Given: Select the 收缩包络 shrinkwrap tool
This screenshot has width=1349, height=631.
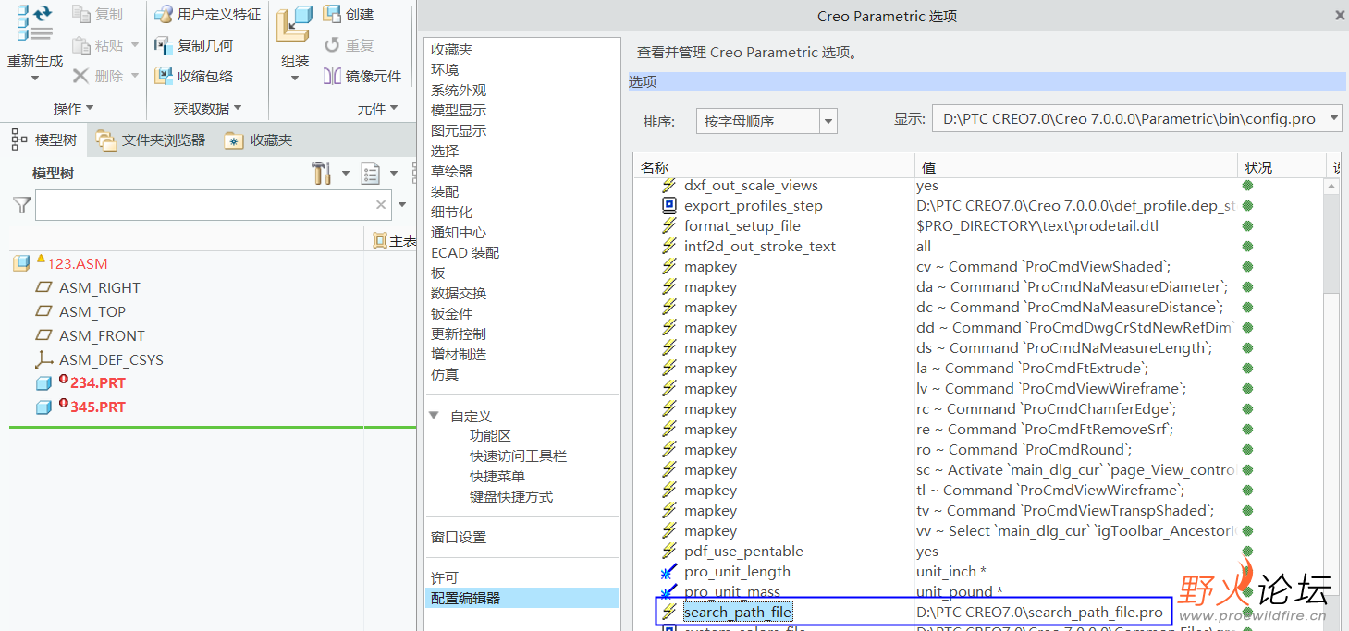Looking at the screenshot, I should (x=193, y=76).
